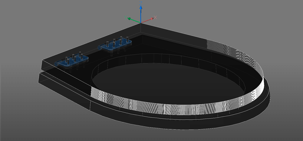Click the red X axis arrow
The width and height of the screenshot is (303, 141).
[x=147, y=21]
